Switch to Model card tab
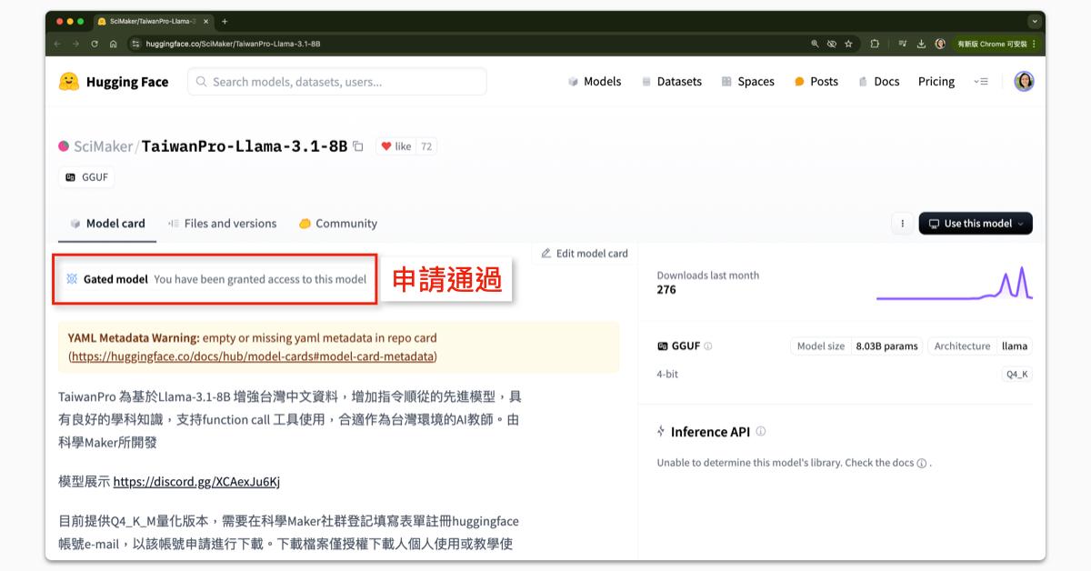Image resolution: width=1091 pixels, height=571 pixels. 107,224
